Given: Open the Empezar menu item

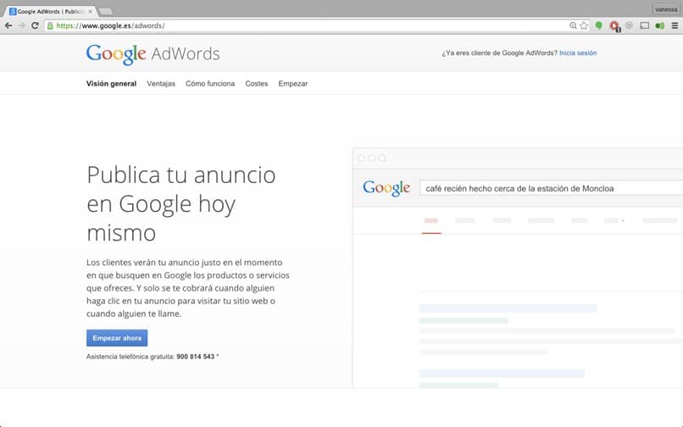Looking at the screenshot, I should point(293,84).
